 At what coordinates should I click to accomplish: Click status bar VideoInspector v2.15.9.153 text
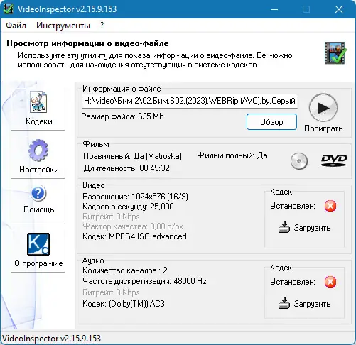tap(51, 339)
